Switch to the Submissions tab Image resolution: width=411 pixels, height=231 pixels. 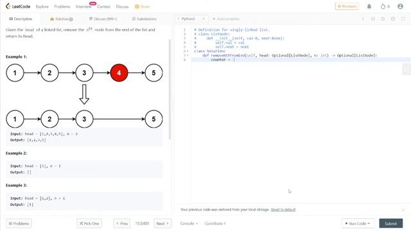144,19
